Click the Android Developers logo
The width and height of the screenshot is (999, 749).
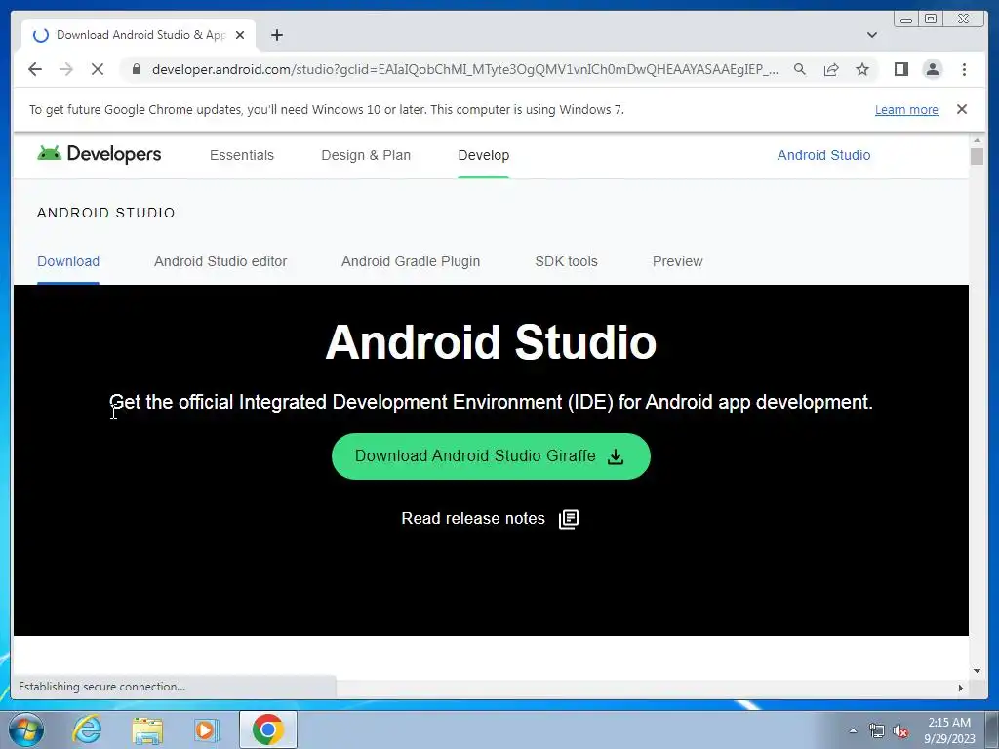100,154
